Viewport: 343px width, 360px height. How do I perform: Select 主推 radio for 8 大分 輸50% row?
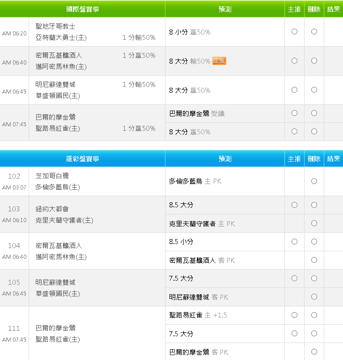coord(294,61)
